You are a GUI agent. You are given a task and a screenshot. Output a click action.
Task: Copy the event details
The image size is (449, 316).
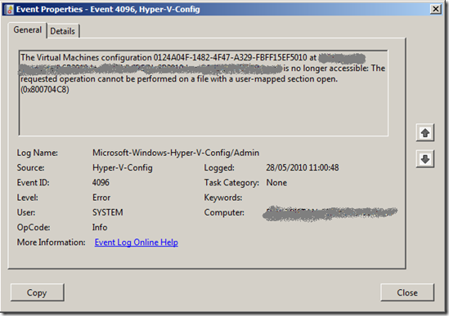point(38,292)
